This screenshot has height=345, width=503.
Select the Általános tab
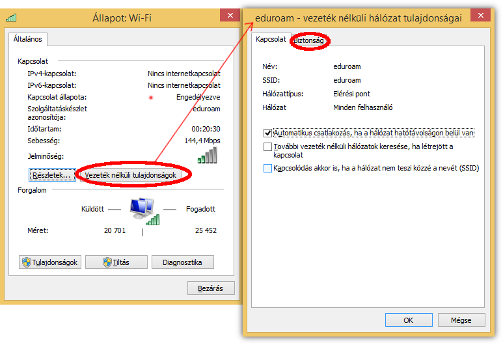pyautogui.click(x=28, y=39)
